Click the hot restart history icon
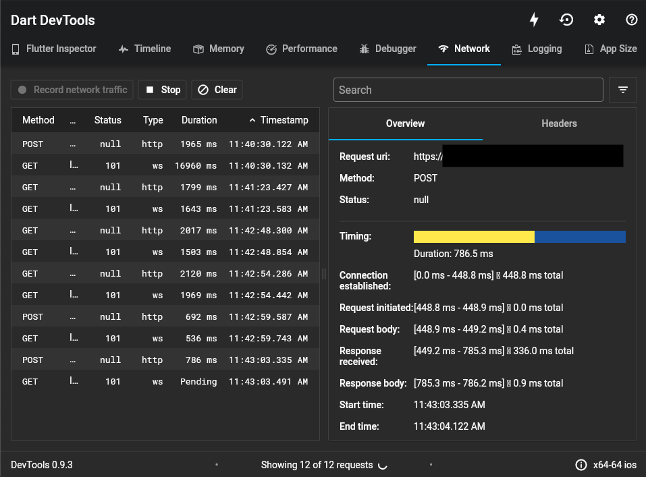 (566, 20)
